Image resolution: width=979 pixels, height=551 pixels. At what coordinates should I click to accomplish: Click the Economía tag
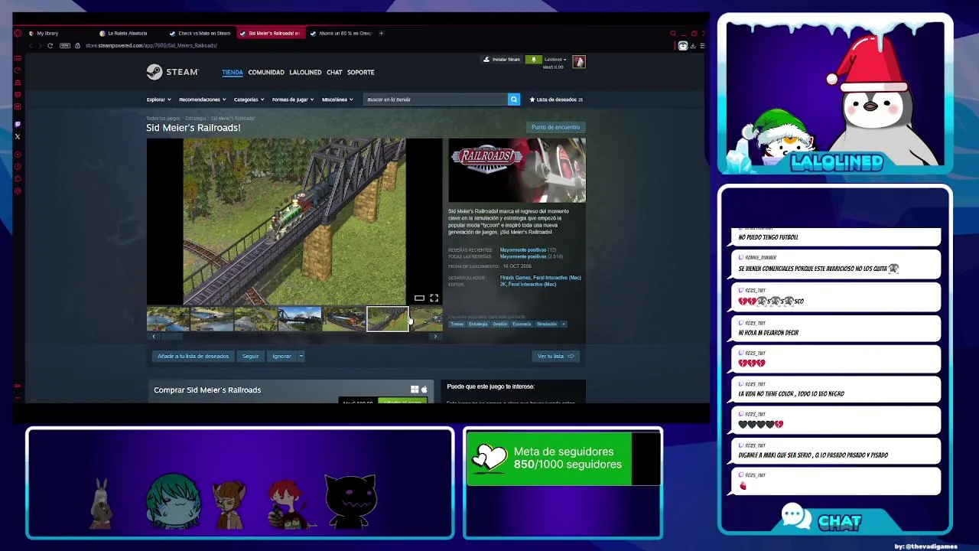pos(522,324)
